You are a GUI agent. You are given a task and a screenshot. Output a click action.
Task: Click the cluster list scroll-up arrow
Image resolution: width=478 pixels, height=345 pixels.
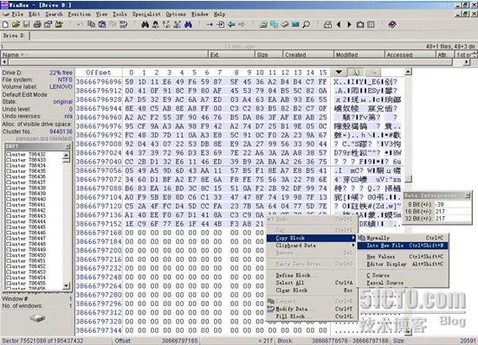click(67, 155)
